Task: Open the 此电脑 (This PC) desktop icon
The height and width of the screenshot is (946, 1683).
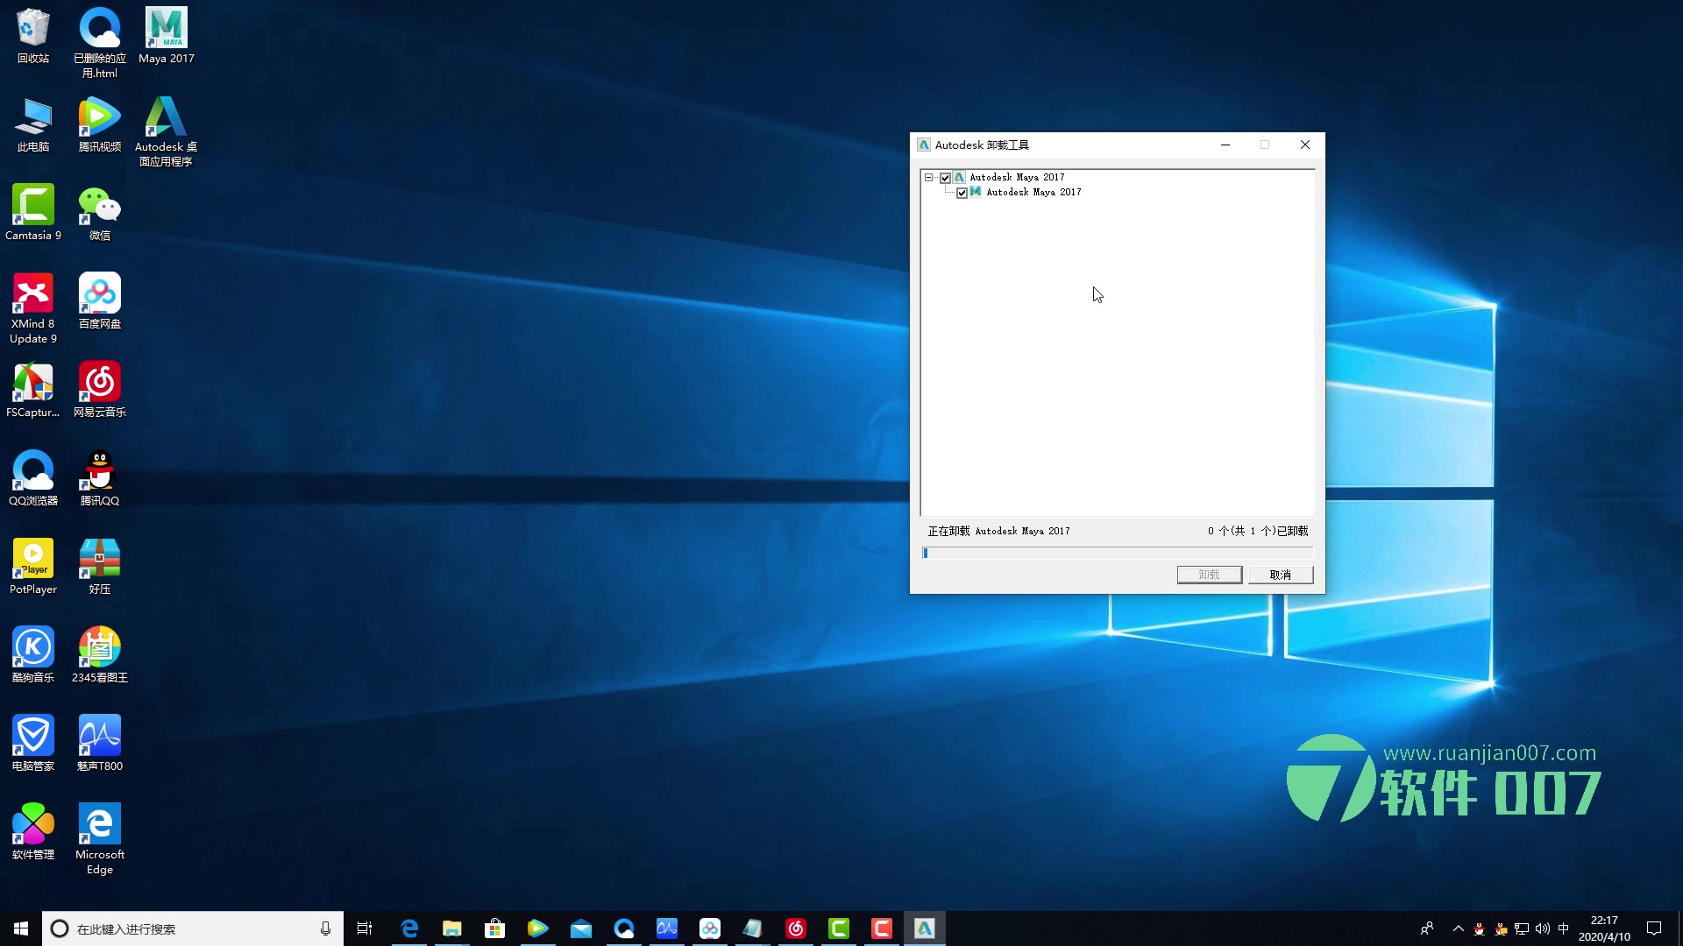Action: pyautogui.click(x=33, y=124)
